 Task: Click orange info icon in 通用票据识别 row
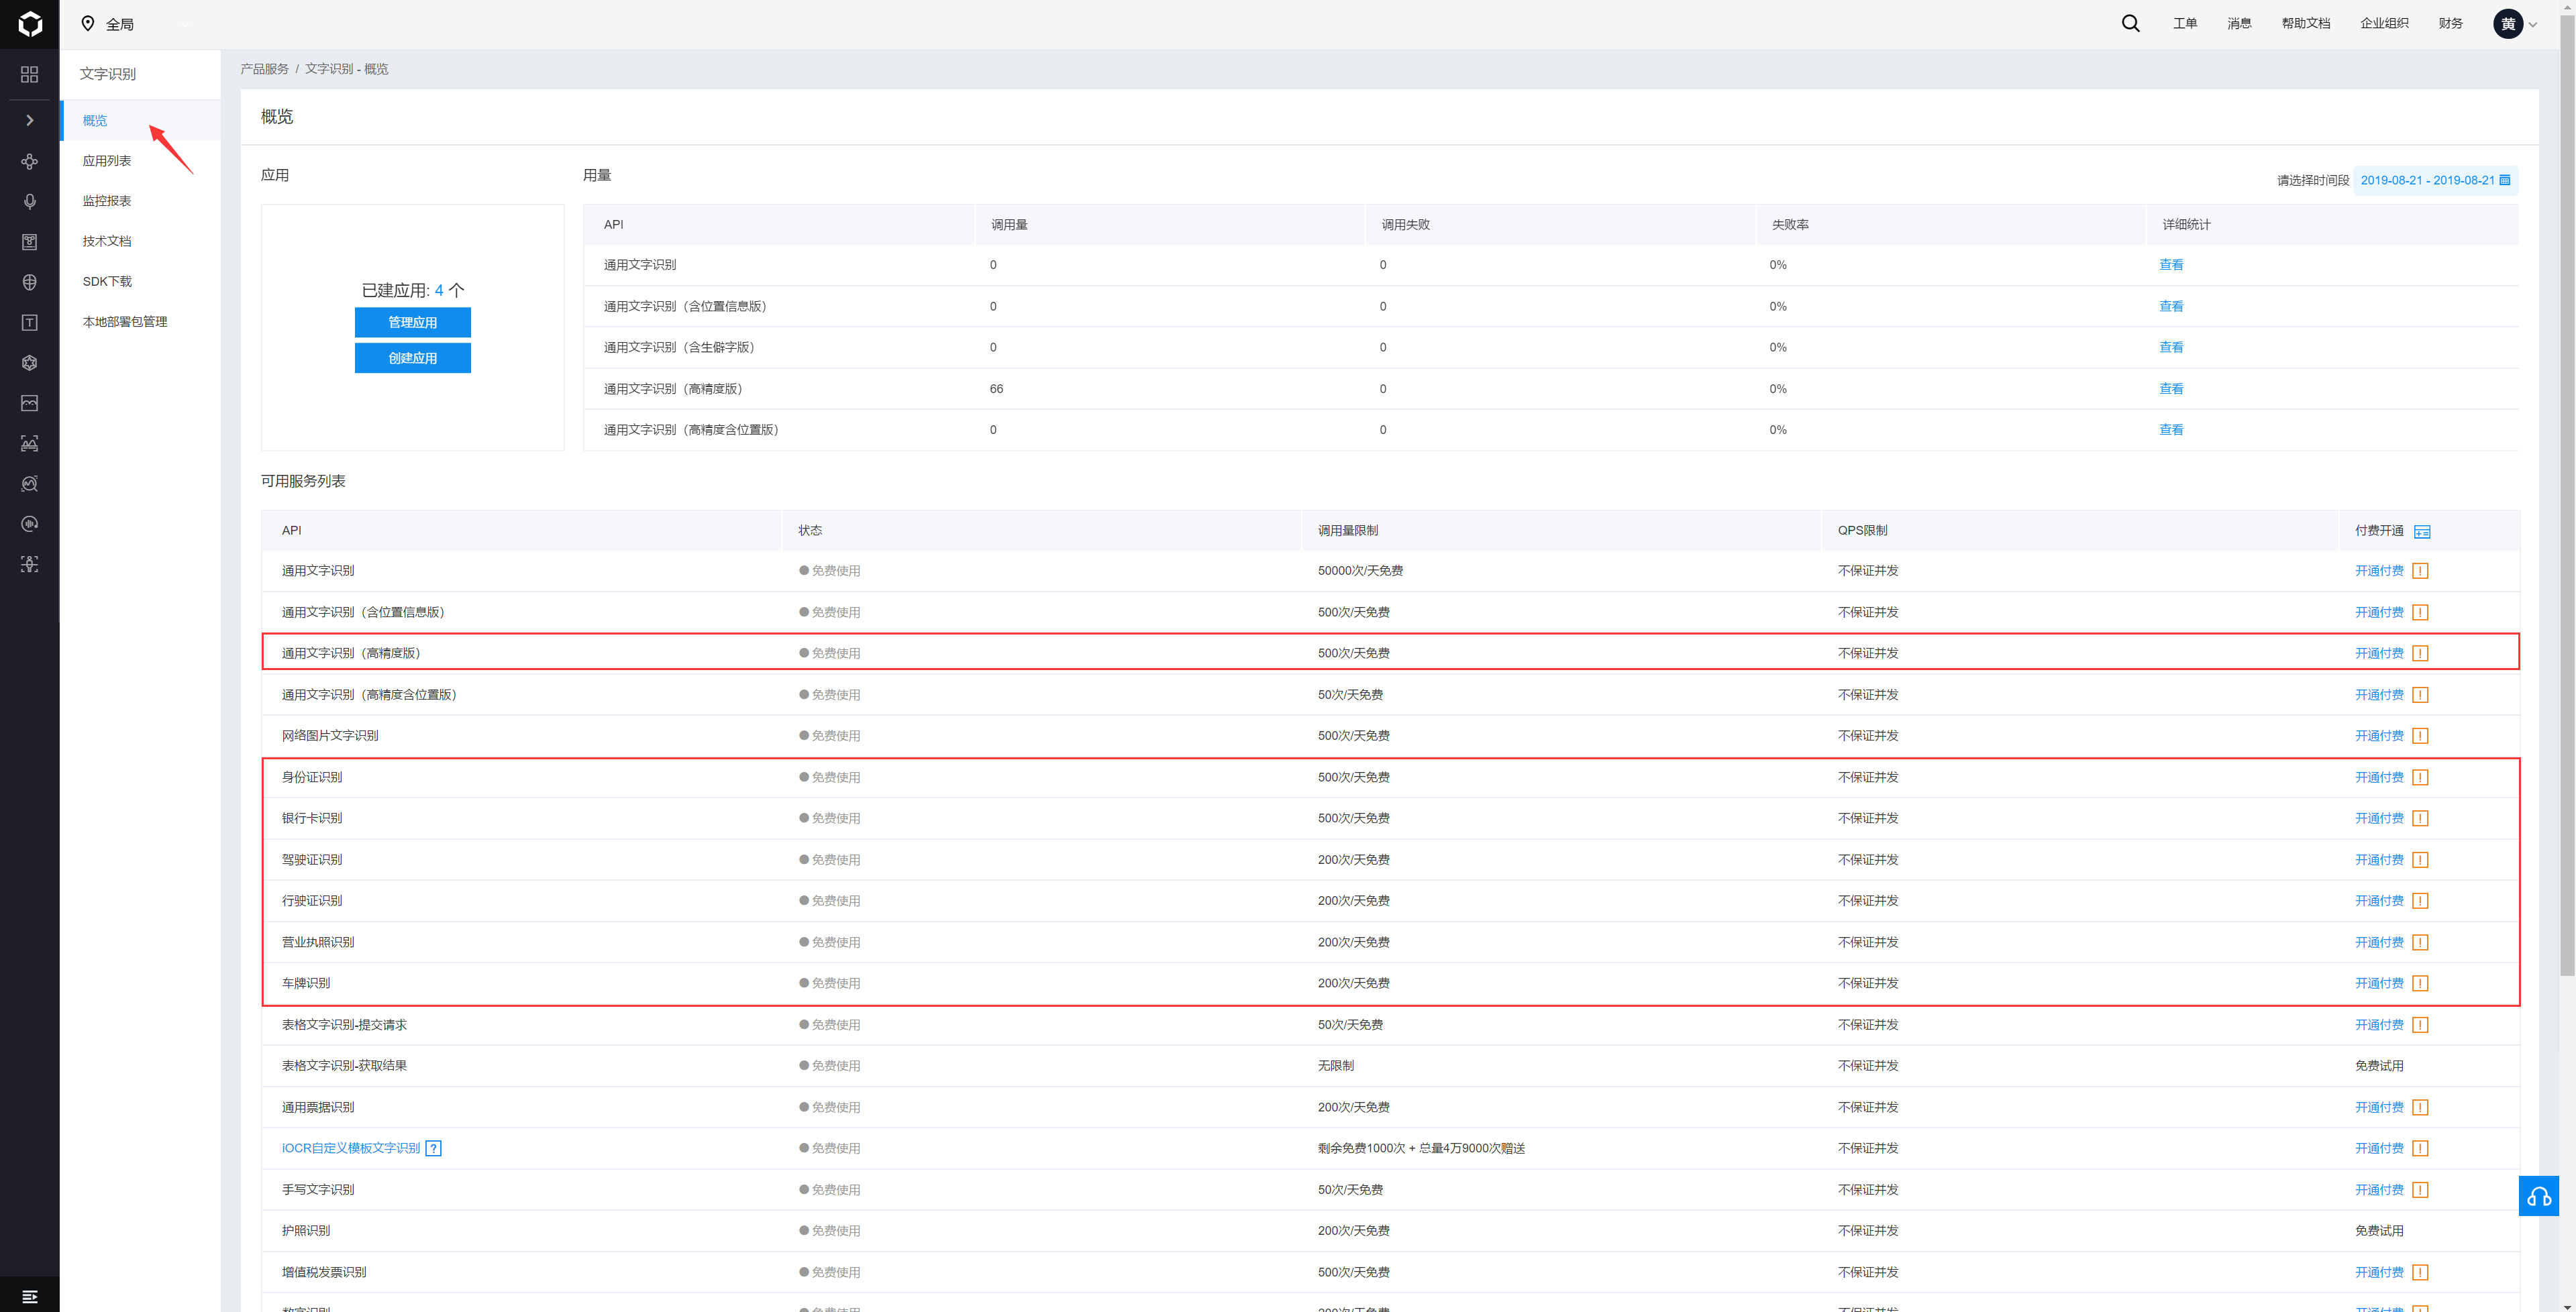click(x=2420, y=1107)
